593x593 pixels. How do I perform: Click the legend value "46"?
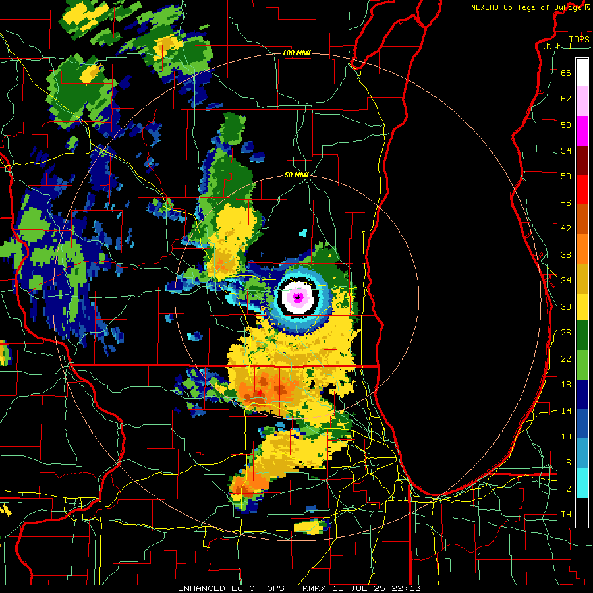click(566, 203)
